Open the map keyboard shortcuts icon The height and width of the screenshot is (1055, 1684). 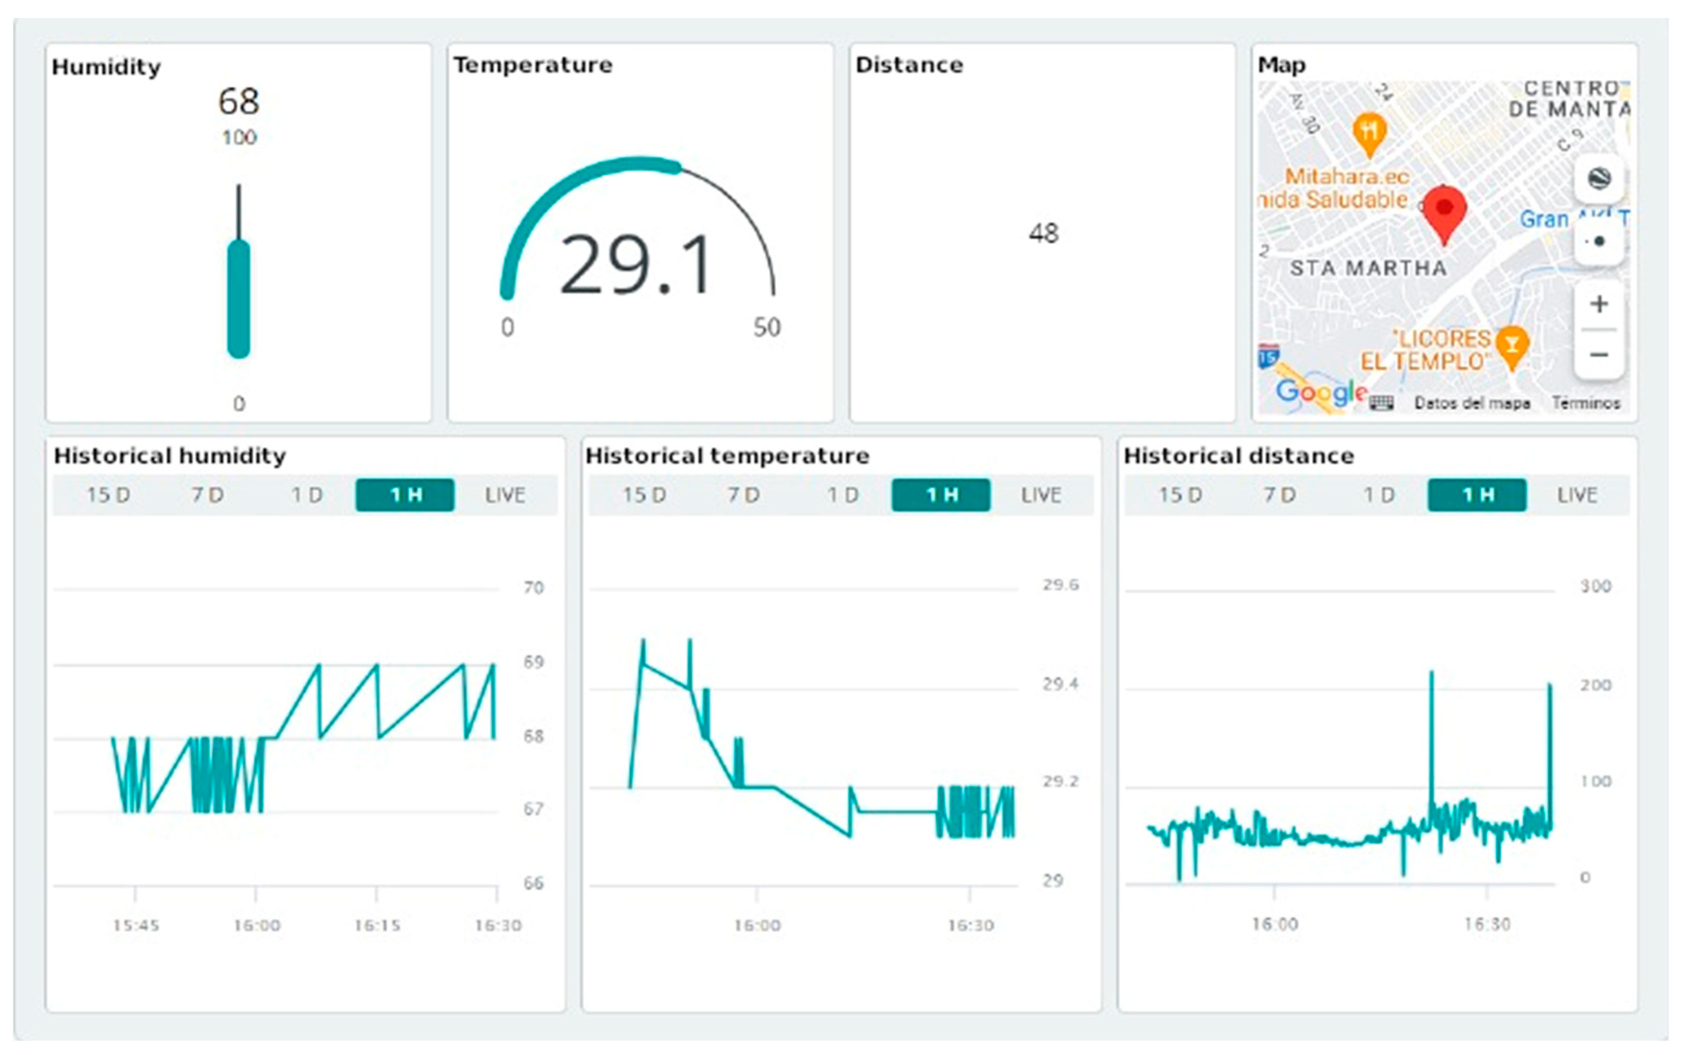coord(1381,403)
